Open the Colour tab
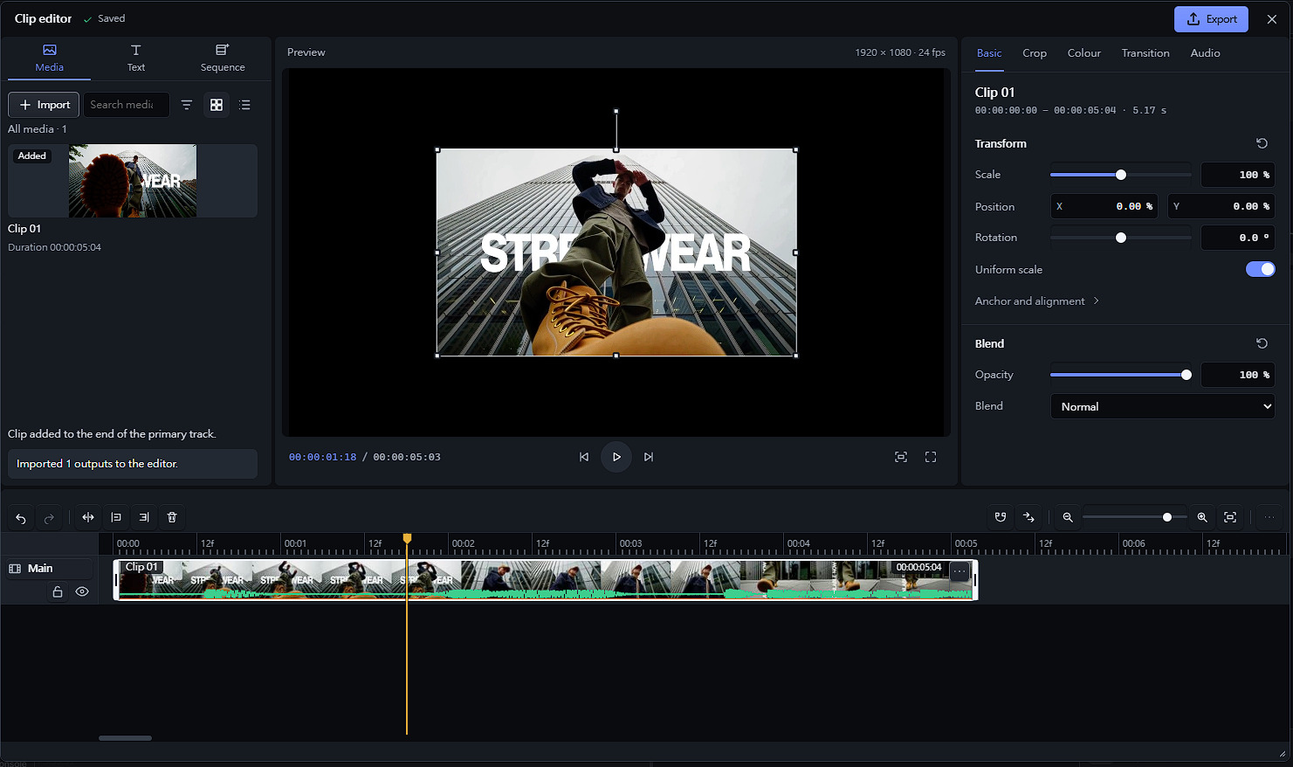 1084,53
